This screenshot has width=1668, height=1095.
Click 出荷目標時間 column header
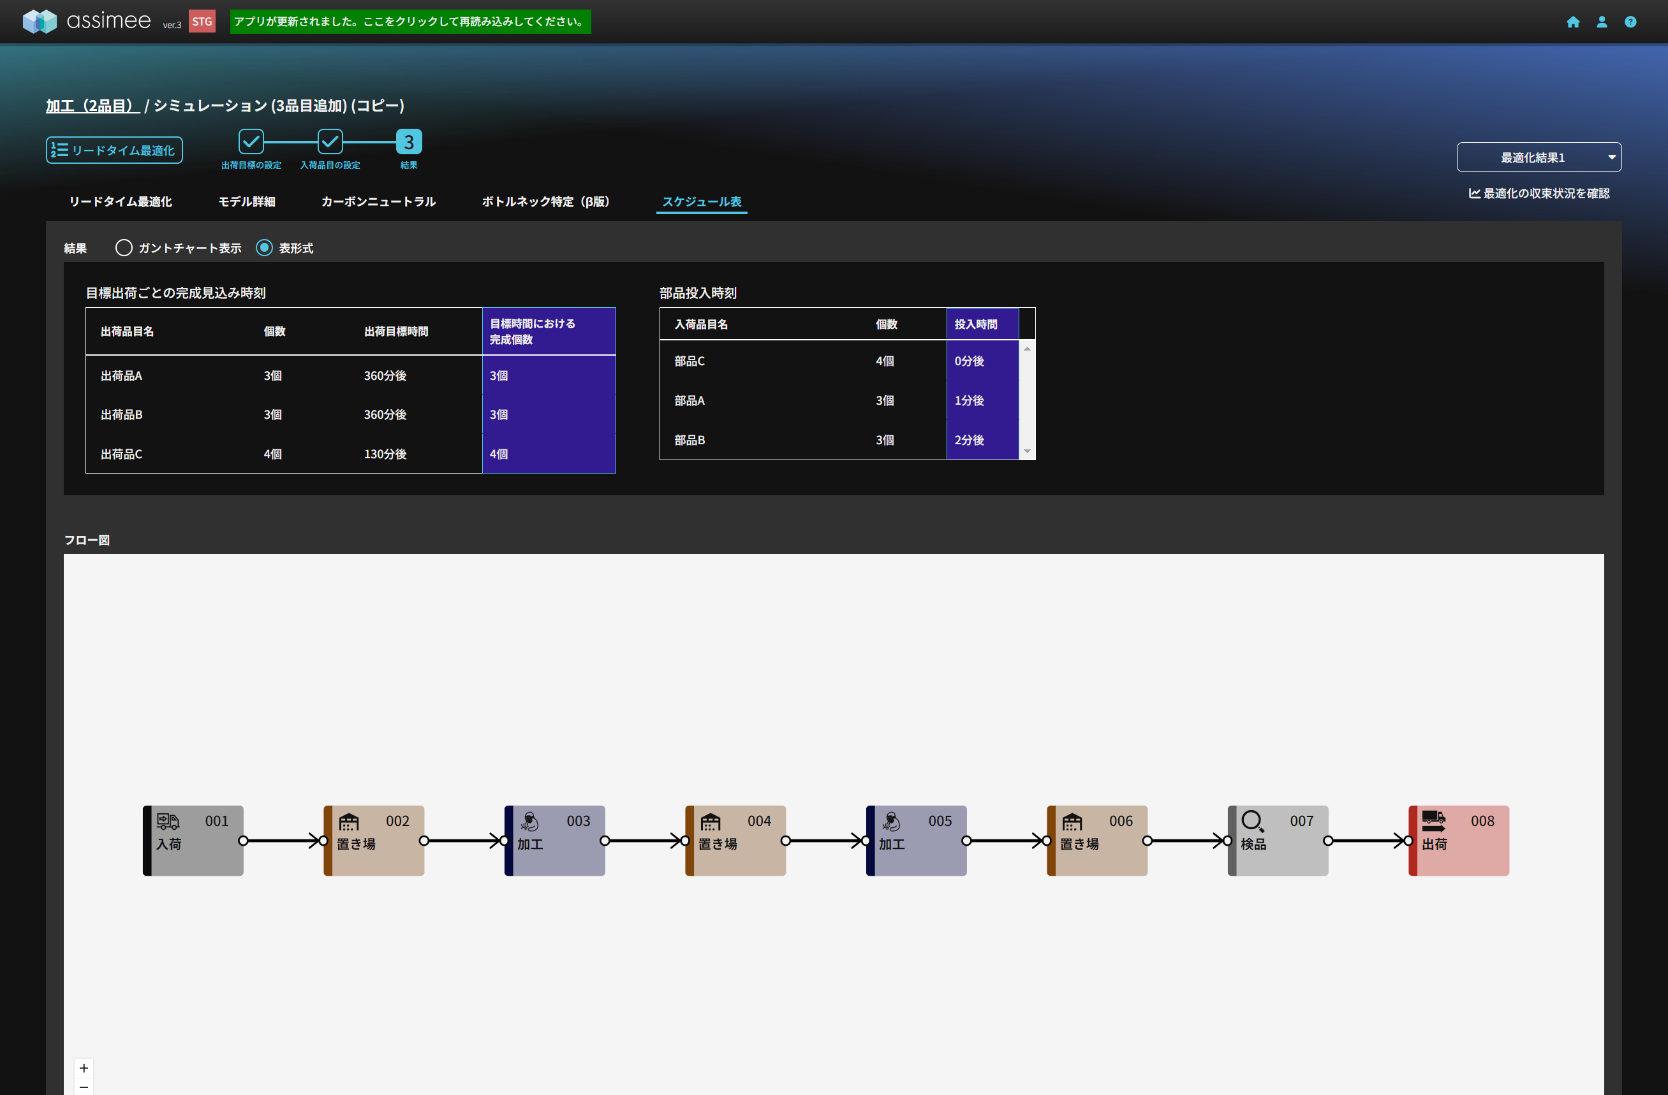coord(396,332)
